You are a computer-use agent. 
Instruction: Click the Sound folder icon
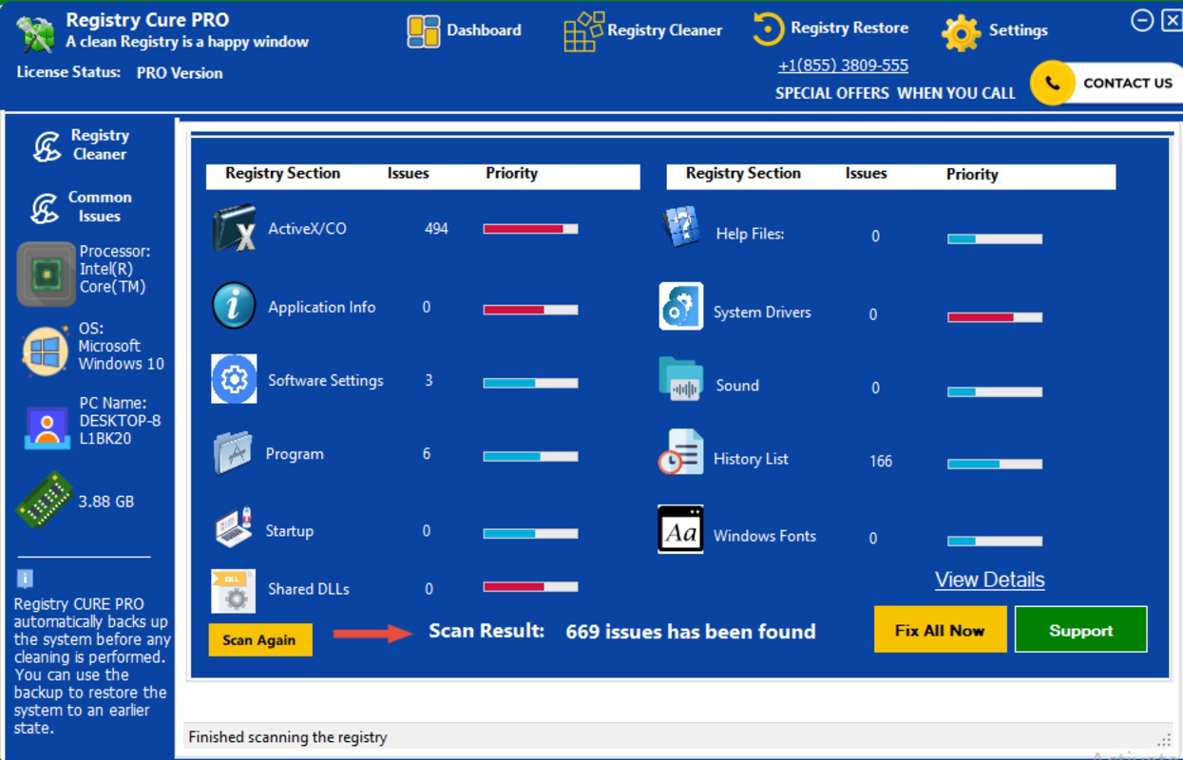tap(681, 380)
